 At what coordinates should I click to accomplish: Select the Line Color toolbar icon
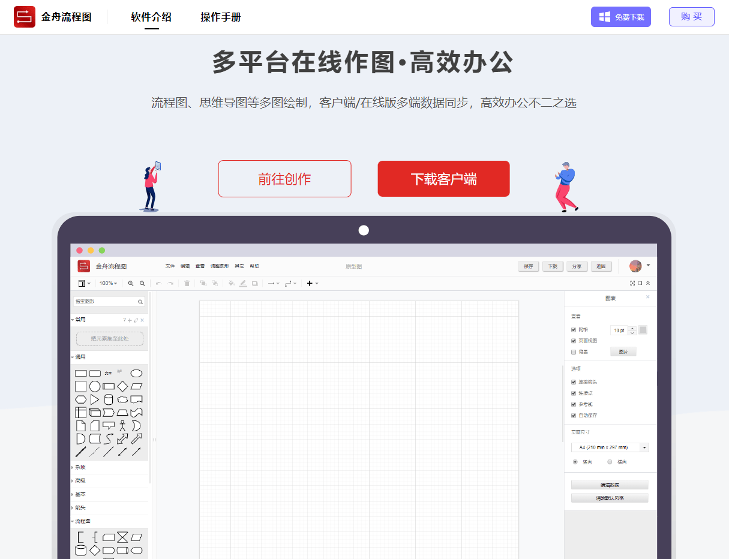click(x=243, y=283)
